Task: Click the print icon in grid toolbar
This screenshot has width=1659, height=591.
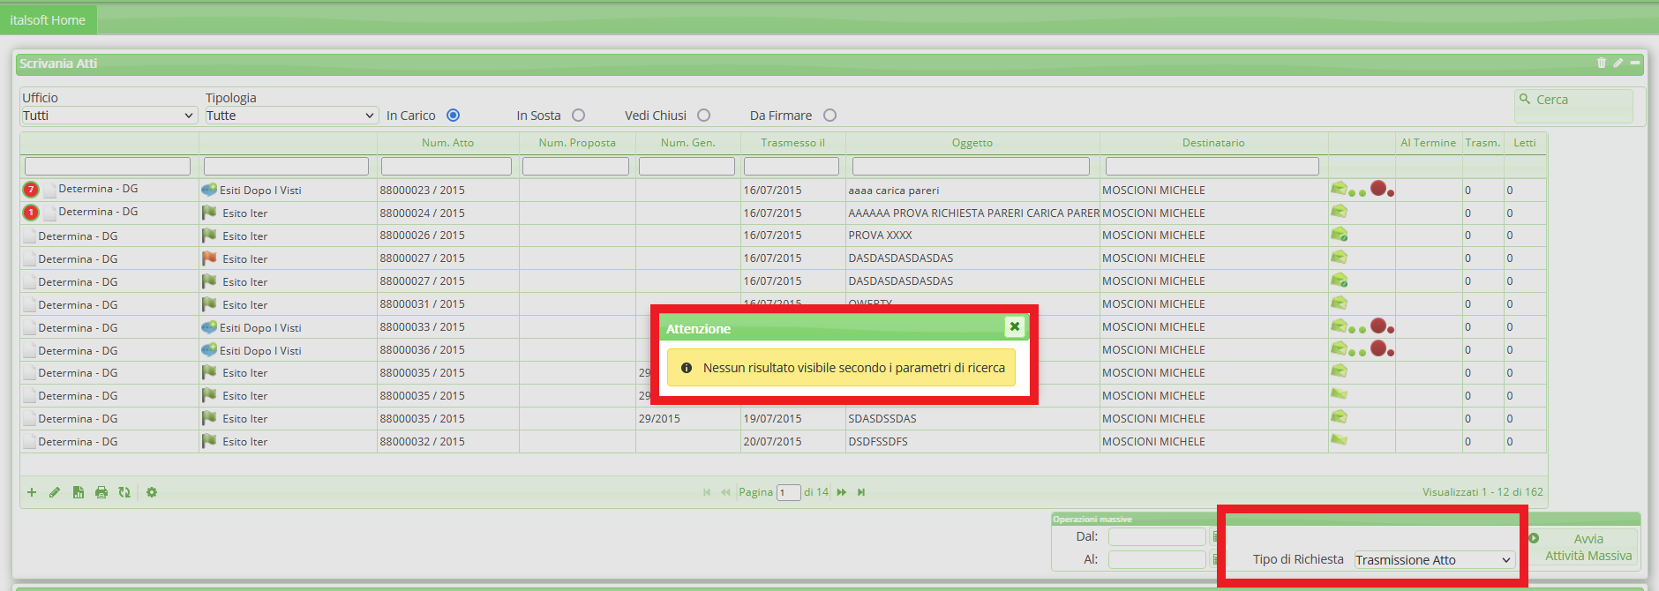Action: coord(101,492)
